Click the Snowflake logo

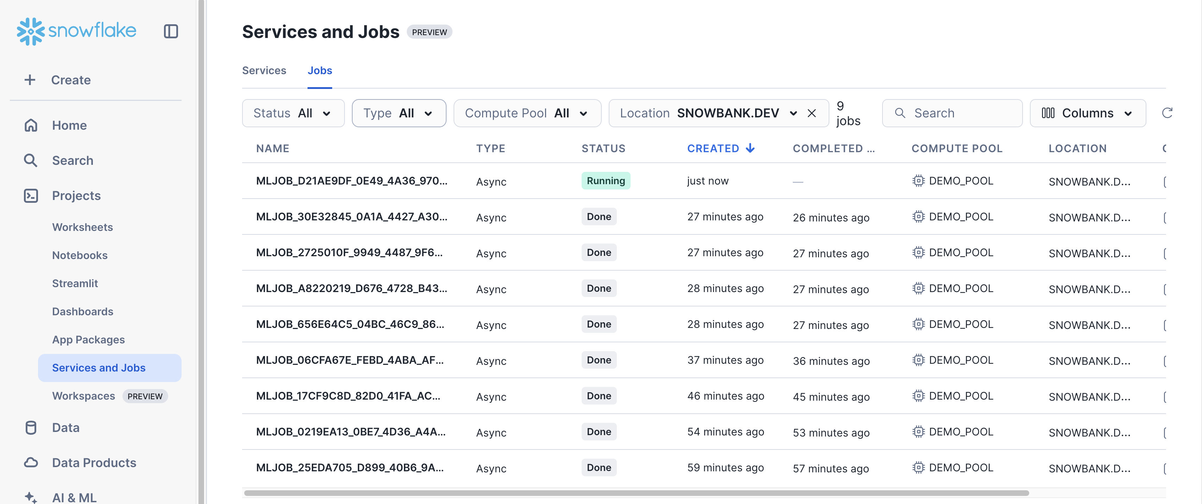76,31
